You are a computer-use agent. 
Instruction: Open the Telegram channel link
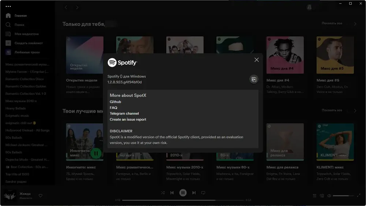click(124, 113)
